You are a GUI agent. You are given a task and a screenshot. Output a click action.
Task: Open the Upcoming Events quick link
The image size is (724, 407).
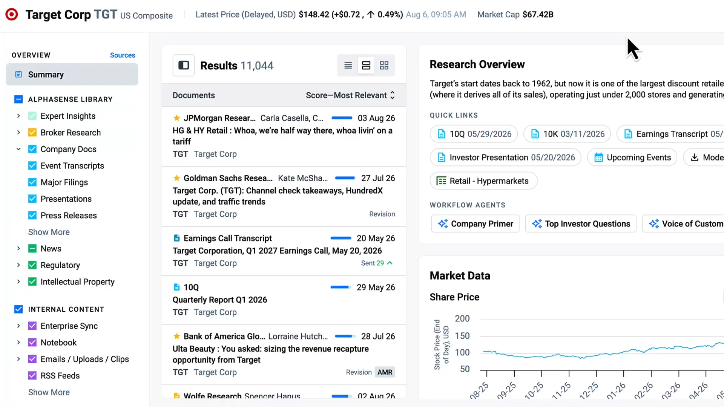(x=632, y=158)
